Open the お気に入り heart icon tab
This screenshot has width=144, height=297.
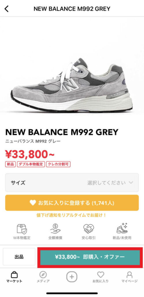101,275
